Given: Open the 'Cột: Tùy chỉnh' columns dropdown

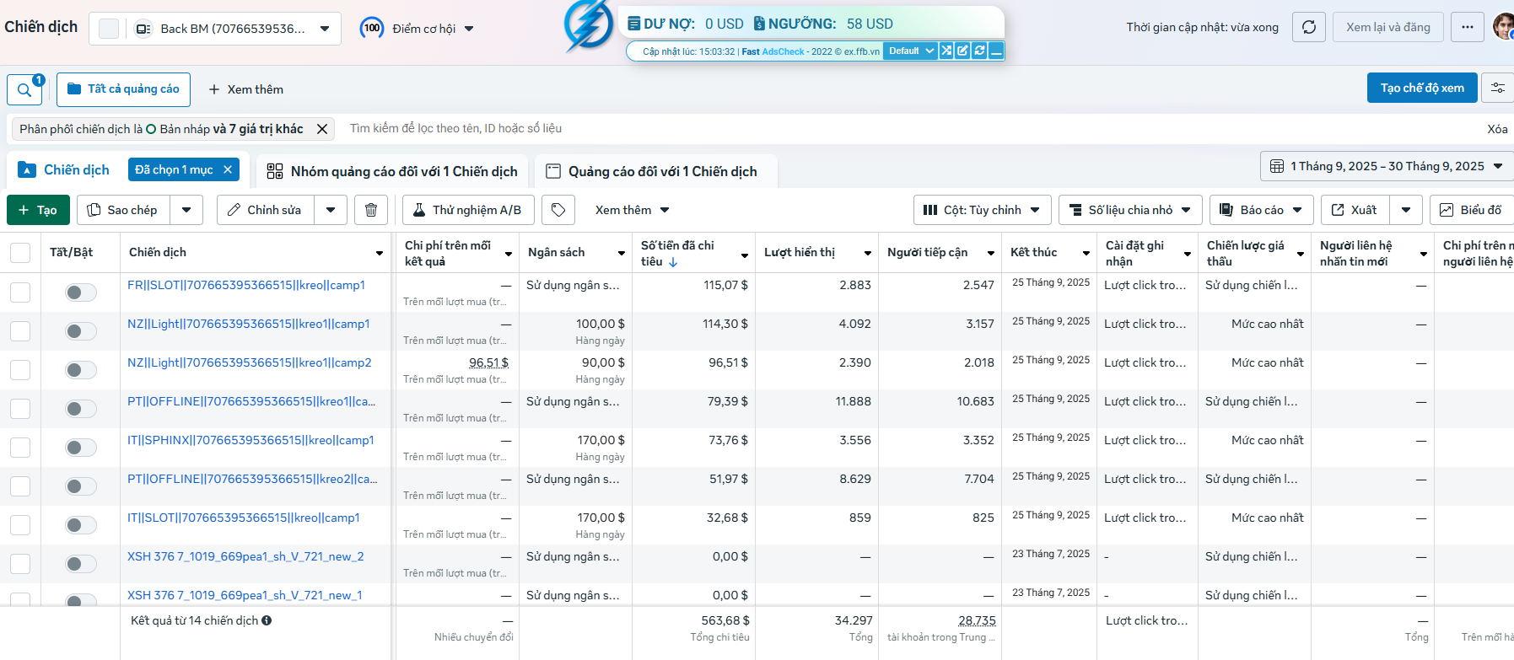Looking at the screenshot, I should (x=983, y=210).
